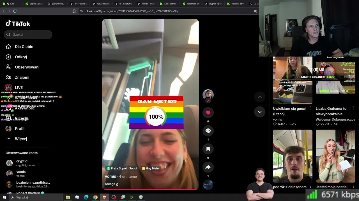This screenshot has width=359, height=201.
Task: Go to Obserwowani section
Action: pyautogui.click(x=22, y=67)
